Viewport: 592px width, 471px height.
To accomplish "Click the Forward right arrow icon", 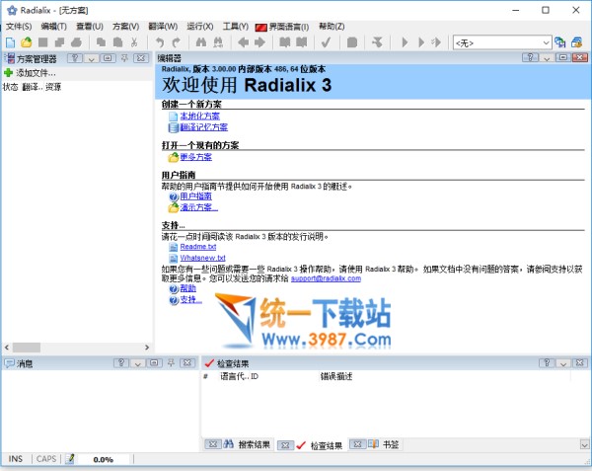I will point(259,42).
